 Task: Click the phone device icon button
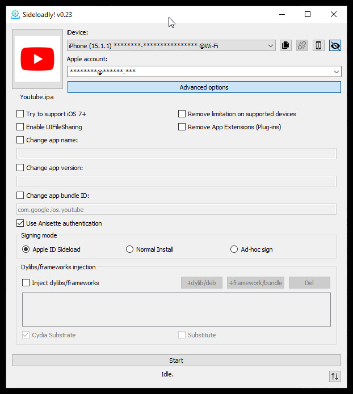(x=318, y=45)
